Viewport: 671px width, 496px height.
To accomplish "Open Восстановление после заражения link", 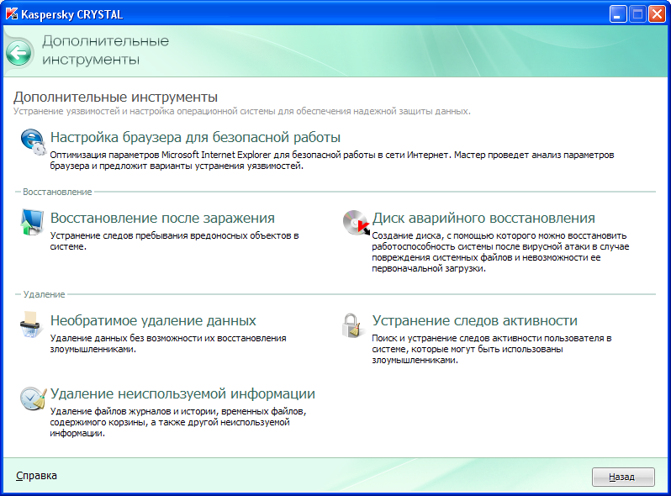I will (x=162, y=218).
